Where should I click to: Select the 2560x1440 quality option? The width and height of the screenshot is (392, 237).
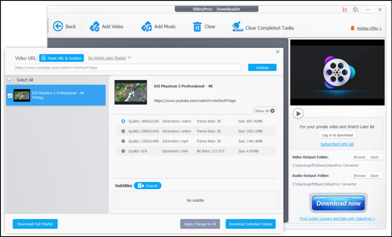click(x=123, y=131)
